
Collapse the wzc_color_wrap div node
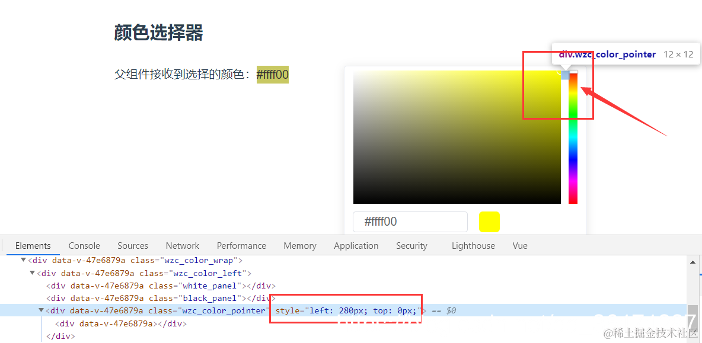(x=23, y=260)
